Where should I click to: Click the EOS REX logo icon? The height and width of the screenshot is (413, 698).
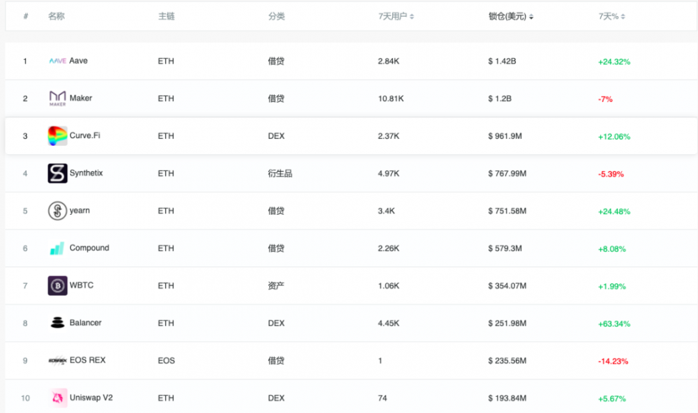click(57, 361)
